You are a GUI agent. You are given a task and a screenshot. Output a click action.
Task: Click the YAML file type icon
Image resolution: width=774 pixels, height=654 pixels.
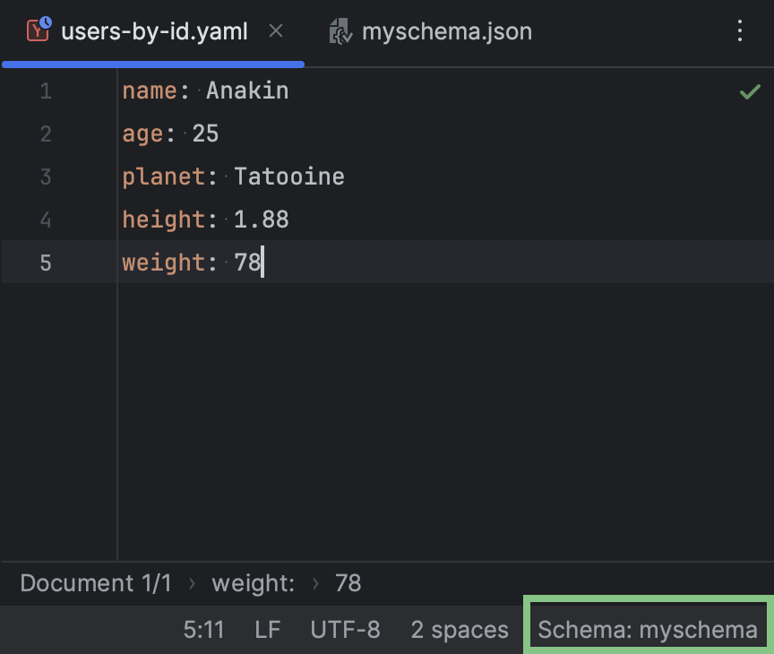tap(38, 30)
